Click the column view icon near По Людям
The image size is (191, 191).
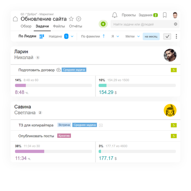pos(42,37)
